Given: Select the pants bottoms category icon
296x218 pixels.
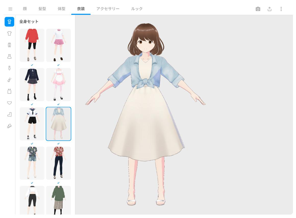Looking at the screenshot, I should (9, 45).
